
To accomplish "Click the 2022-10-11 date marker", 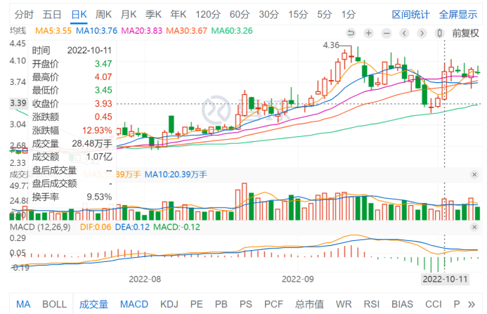I will click(x=444, y=278).
